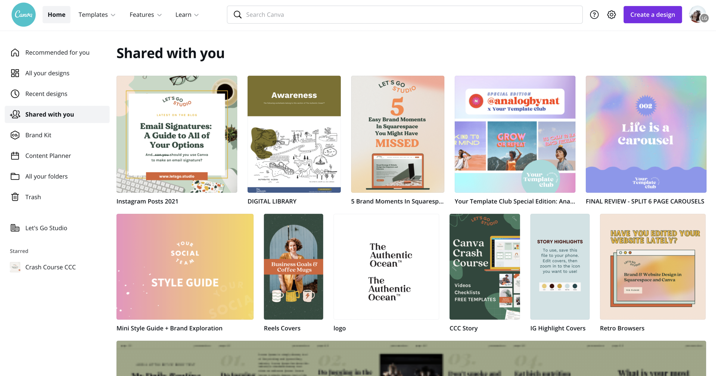Open Content Planner calendar icon
The width and height of the screenshot is (716, 376).
(15, 156)
